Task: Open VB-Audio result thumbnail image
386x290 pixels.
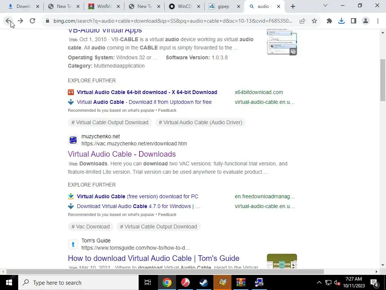Action: pyautogui.click(x=282, y=42)
